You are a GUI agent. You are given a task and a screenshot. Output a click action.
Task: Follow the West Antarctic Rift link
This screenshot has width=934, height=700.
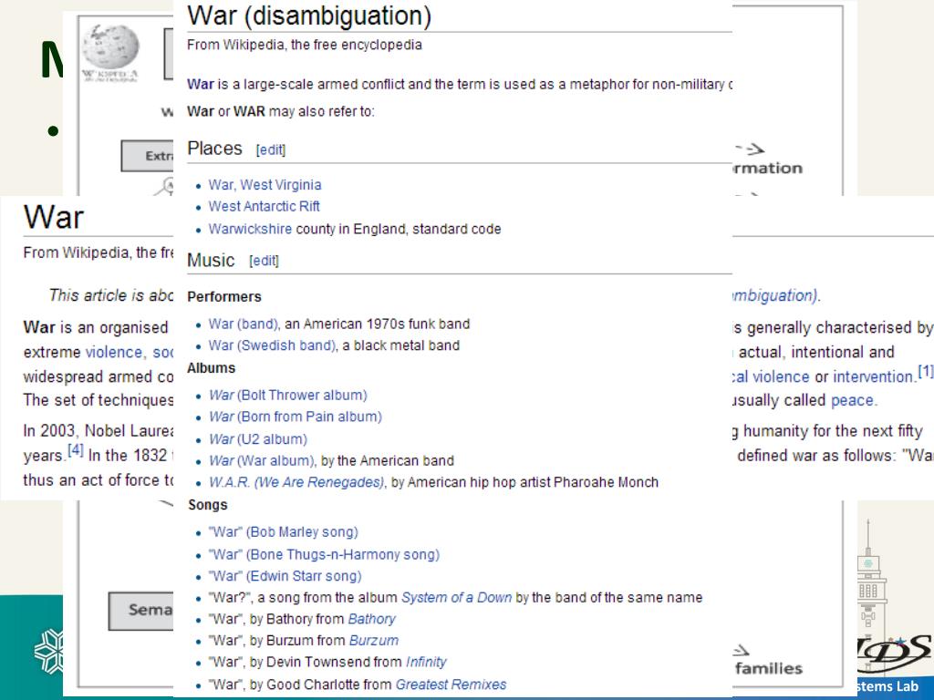pos(264,207)
